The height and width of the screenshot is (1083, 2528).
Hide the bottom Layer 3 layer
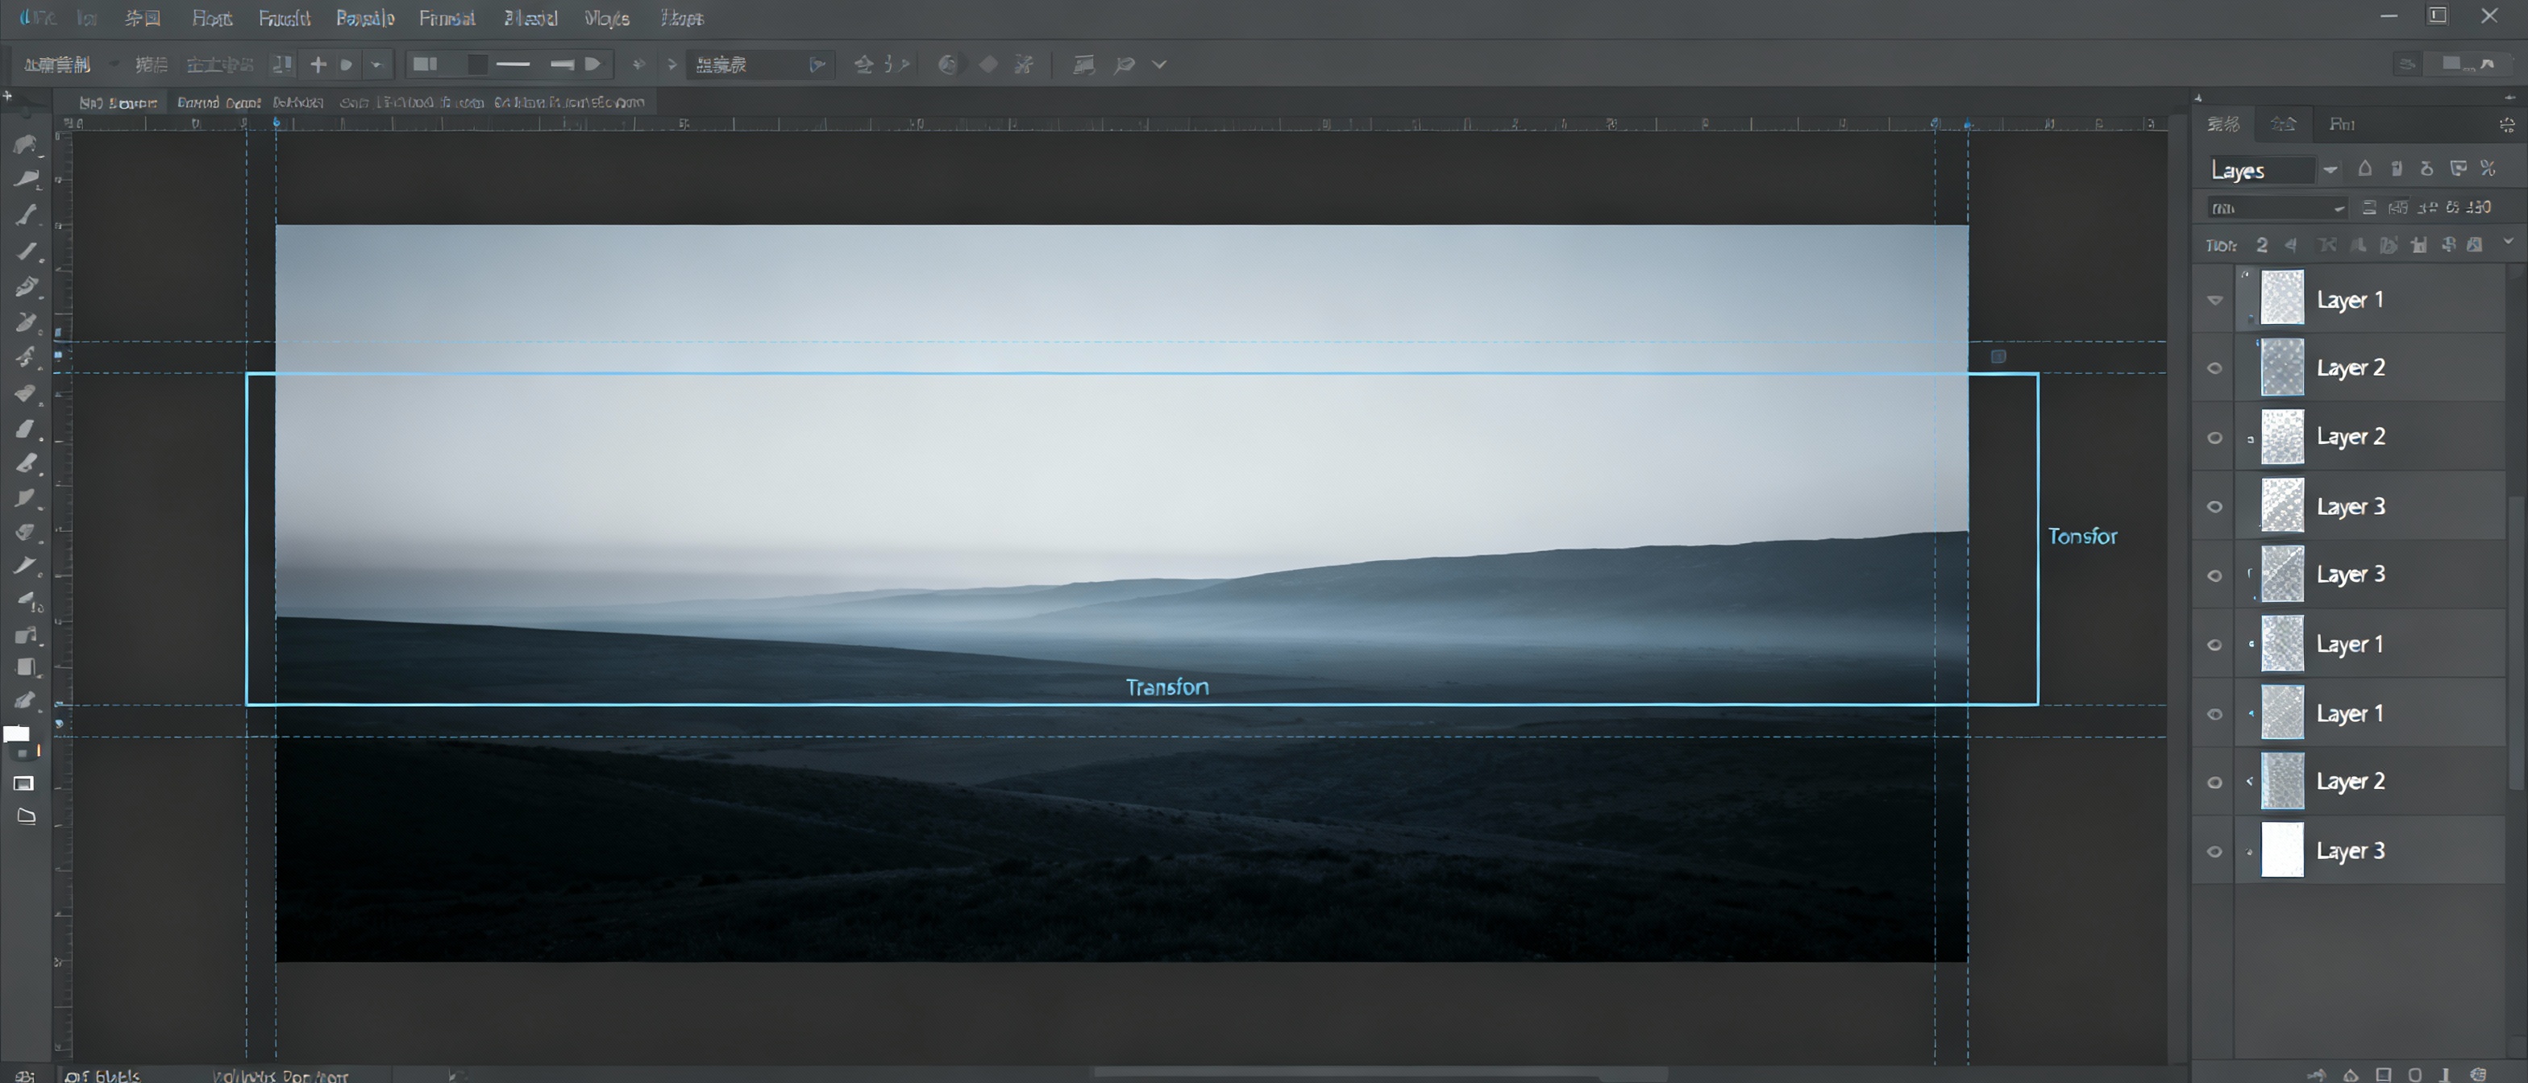(2215, 852)
